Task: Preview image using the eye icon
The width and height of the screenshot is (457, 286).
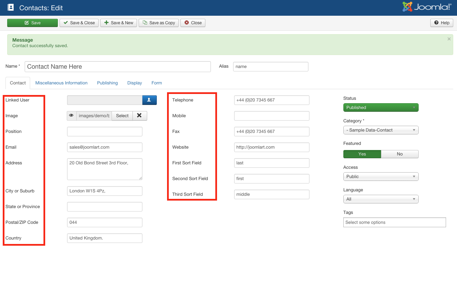Action: point(72,116)
